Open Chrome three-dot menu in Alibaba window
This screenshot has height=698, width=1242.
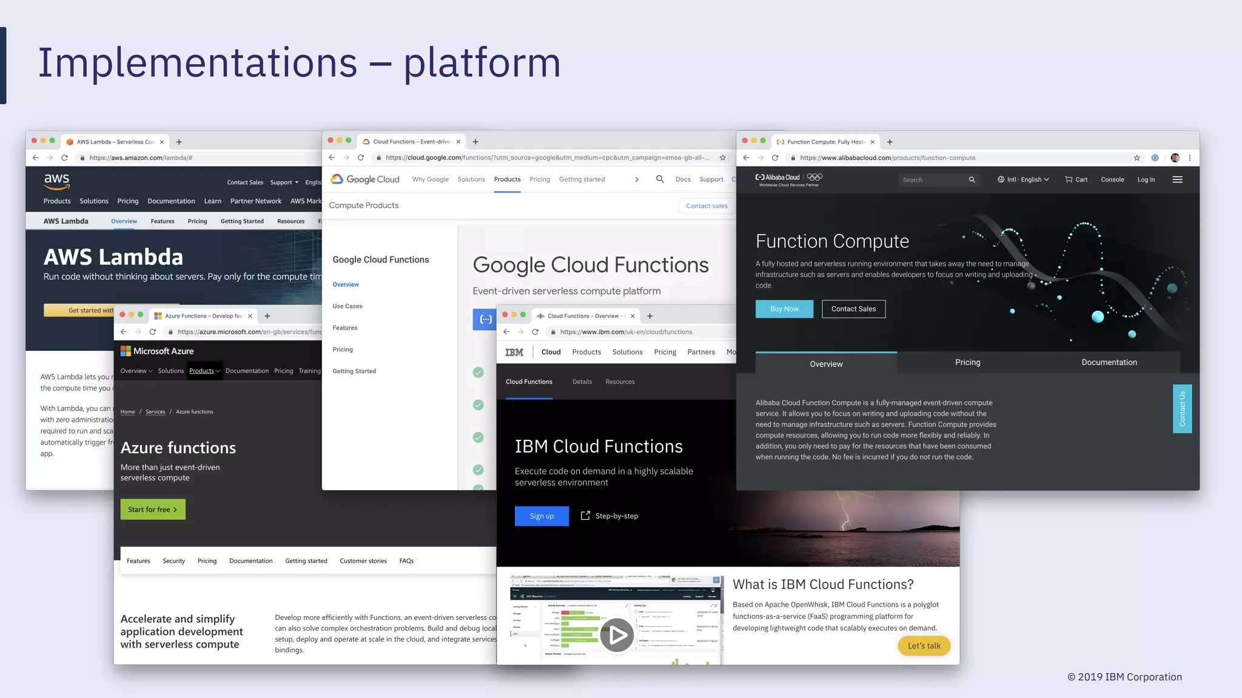click(1190, 158)
